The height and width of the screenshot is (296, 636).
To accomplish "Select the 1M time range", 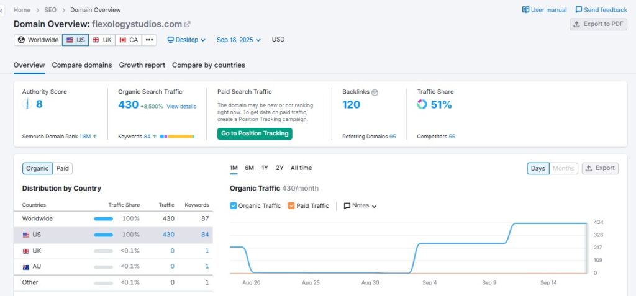I will tap(234, 168).
